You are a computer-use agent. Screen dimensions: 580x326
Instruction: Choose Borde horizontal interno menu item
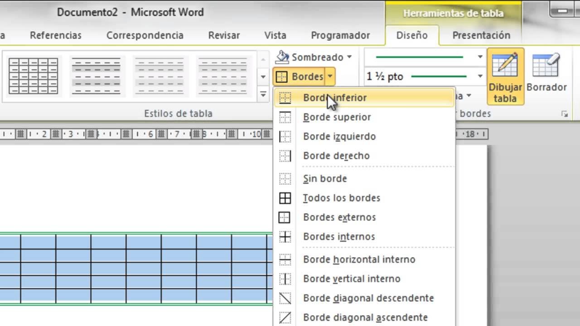[364, 259]
